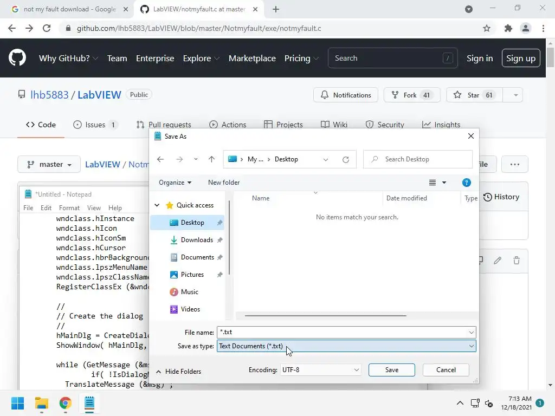Screen dimensions: 555x416
Task: Edit file with pencil icon
Action: click(x=498, y=261)
